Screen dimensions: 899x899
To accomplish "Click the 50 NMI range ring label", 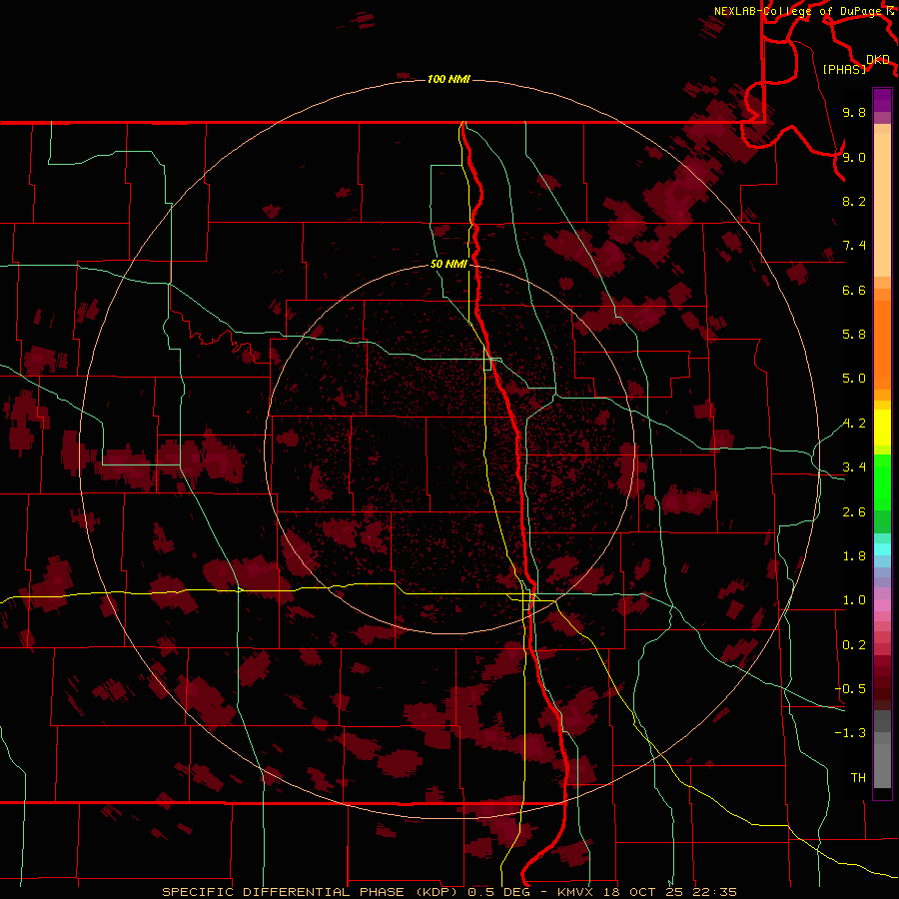I will tap(449, 264).
